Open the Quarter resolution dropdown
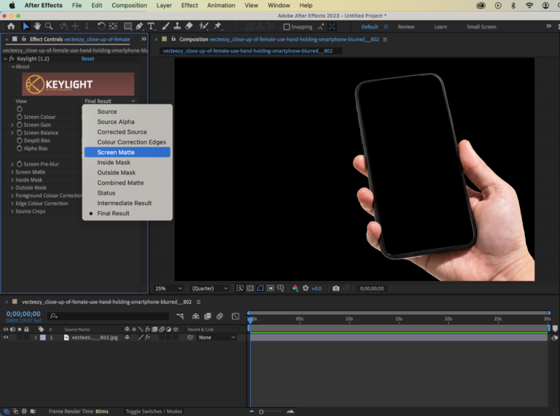 210,288
